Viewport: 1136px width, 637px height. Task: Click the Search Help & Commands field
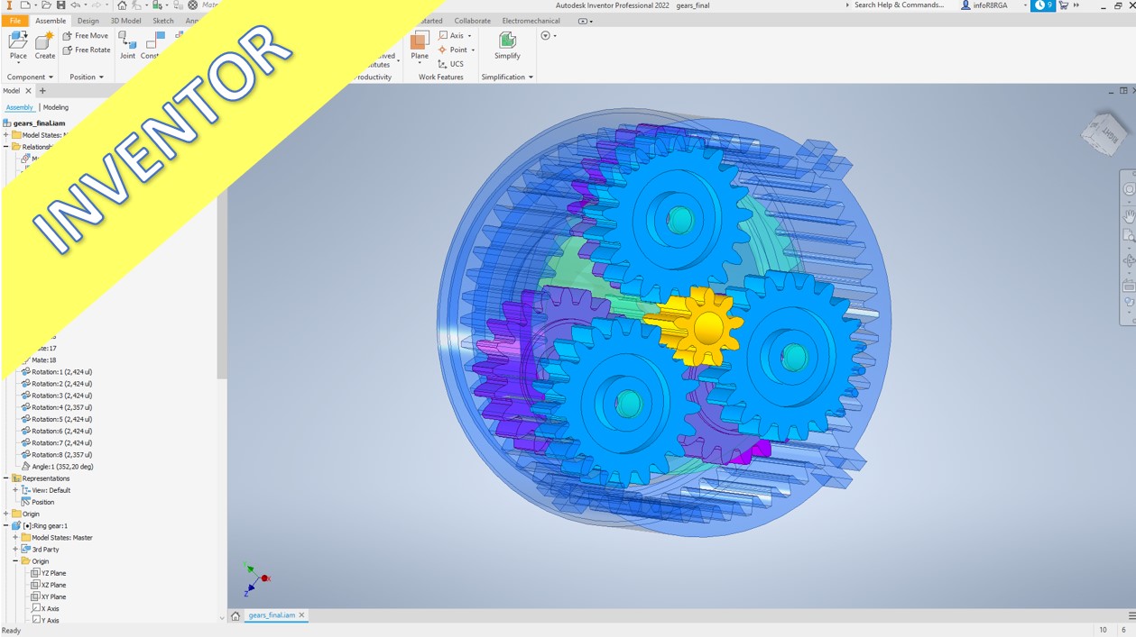899,5
